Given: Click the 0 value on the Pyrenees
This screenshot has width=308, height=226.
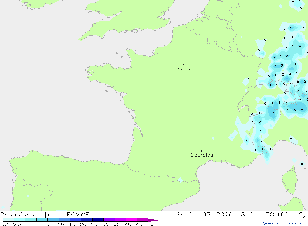Looking at the screenshot, I should tap(180, 180).
